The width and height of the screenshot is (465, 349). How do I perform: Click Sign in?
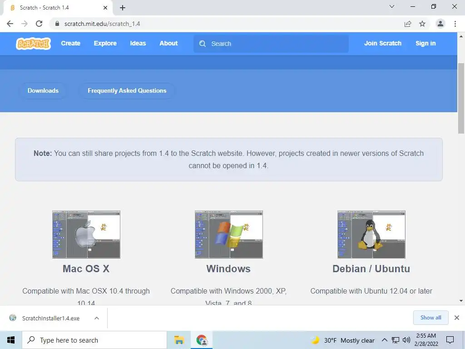[x=425, y=43]
